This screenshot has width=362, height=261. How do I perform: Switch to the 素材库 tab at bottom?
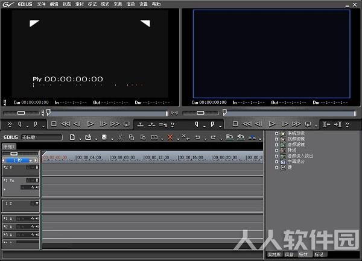point(274,254)
